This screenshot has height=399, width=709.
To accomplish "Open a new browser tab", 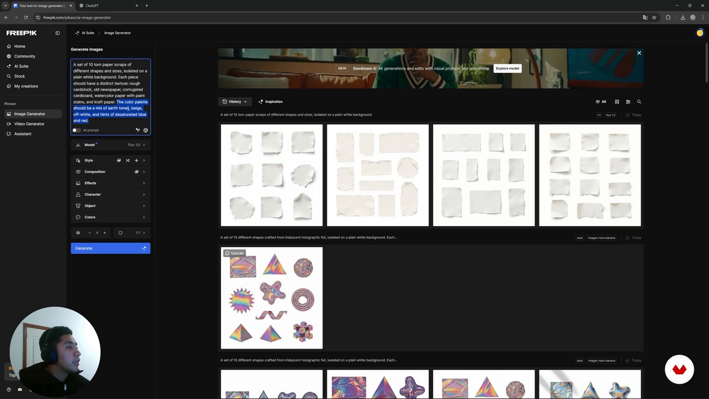I will click(147, 6).
